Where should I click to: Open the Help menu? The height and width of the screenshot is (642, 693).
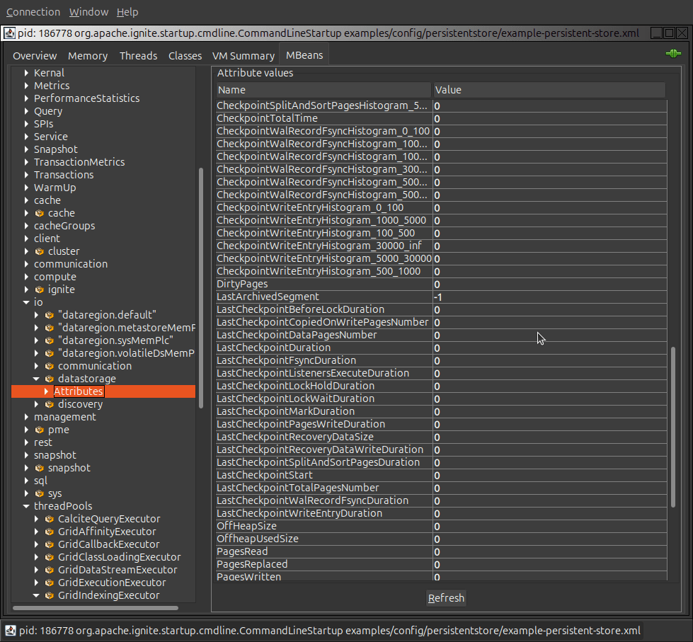tap(127, 12)
